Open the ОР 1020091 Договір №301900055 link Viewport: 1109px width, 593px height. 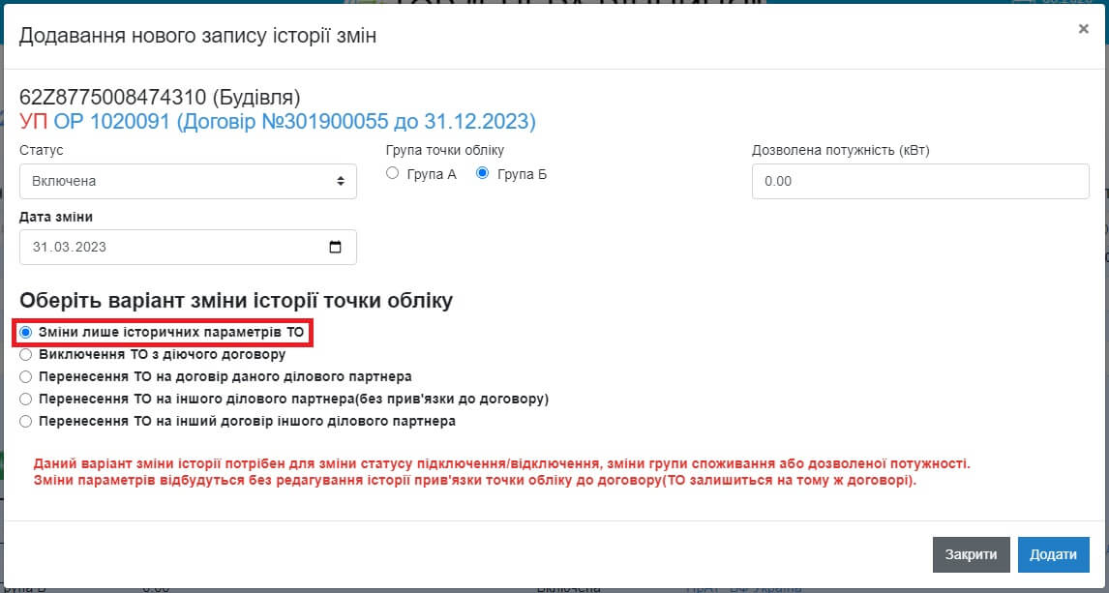tap(294, 122)
